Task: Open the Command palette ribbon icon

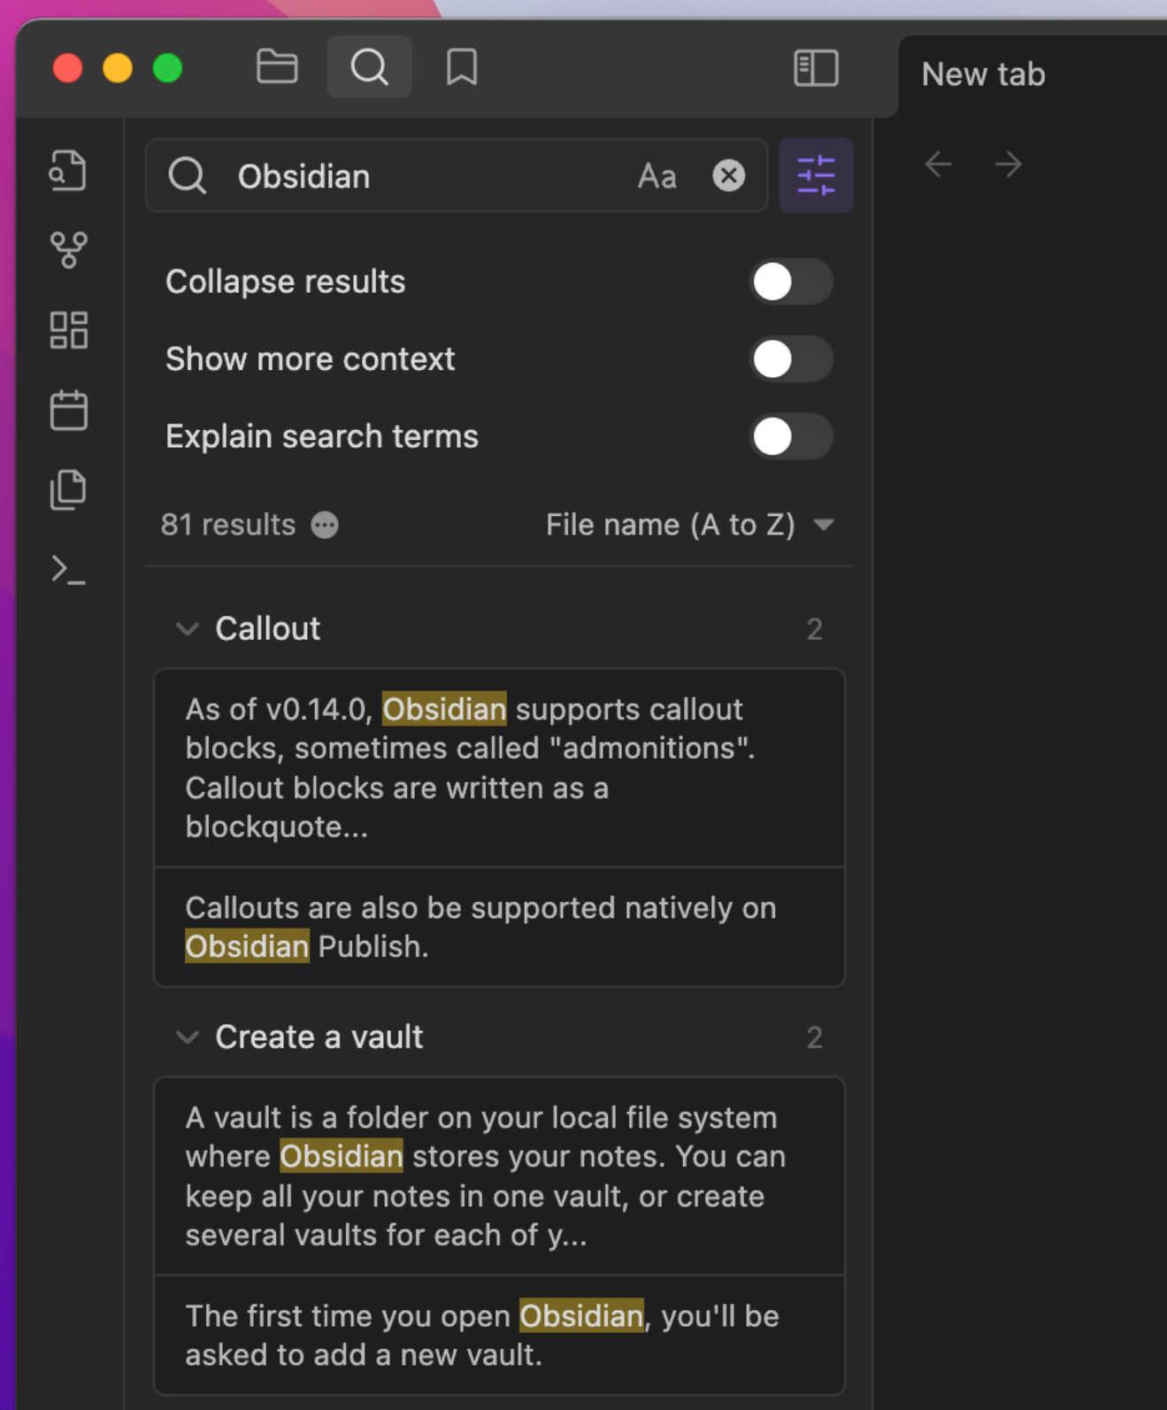Action: coord(68,569)
